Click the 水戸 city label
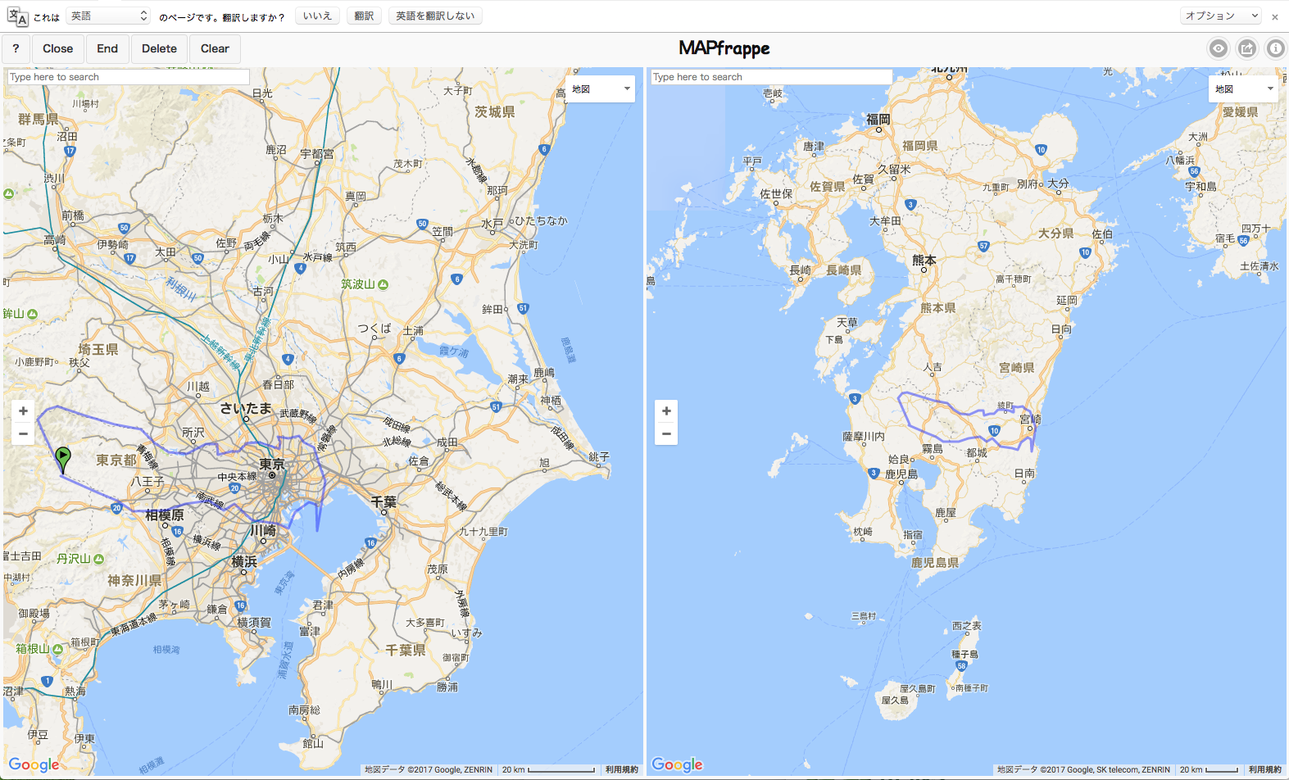This screenshot has height=780, width=1289. 492,224
